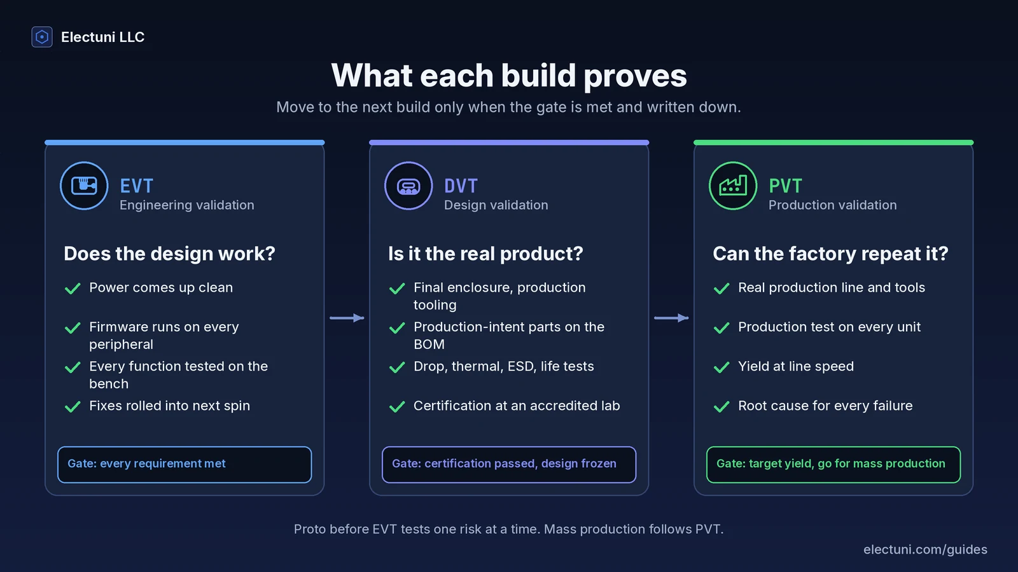Click the Can the factory repeat it? heading

click(830, 254)
